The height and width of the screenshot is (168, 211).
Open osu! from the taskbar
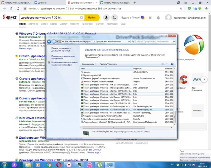point(89,165)
